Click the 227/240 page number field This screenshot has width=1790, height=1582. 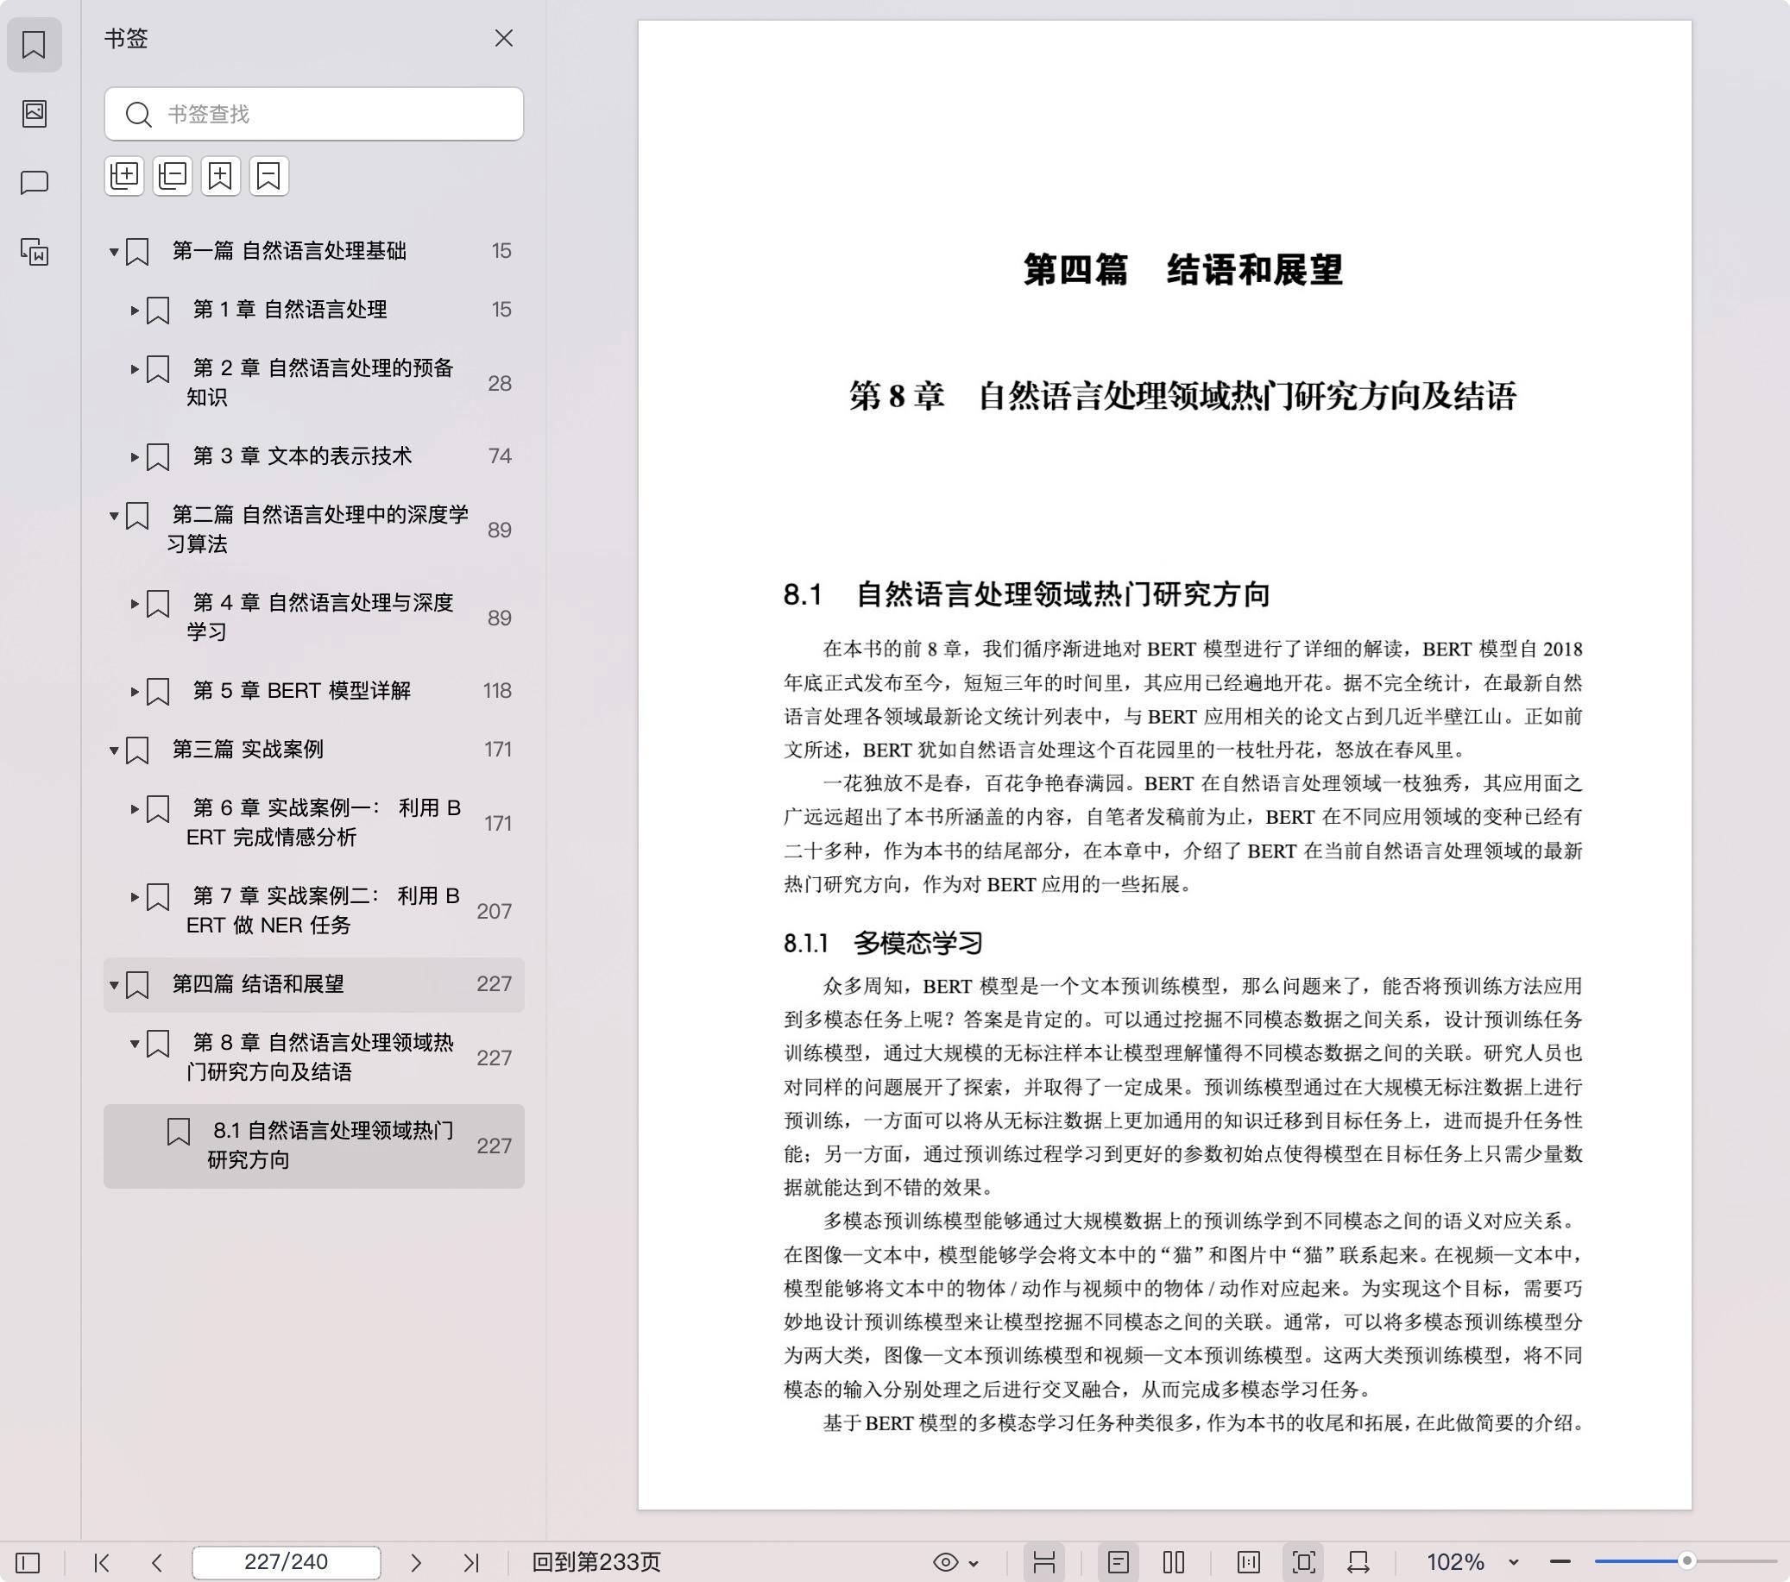pyautogui.click(x=287, y=1562)
